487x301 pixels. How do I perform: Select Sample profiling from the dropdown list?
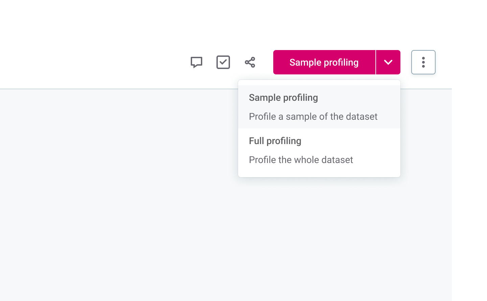[283, 98]
